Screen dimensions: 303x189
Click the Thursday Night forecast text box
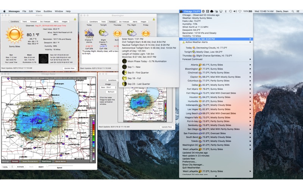[100, 57]
